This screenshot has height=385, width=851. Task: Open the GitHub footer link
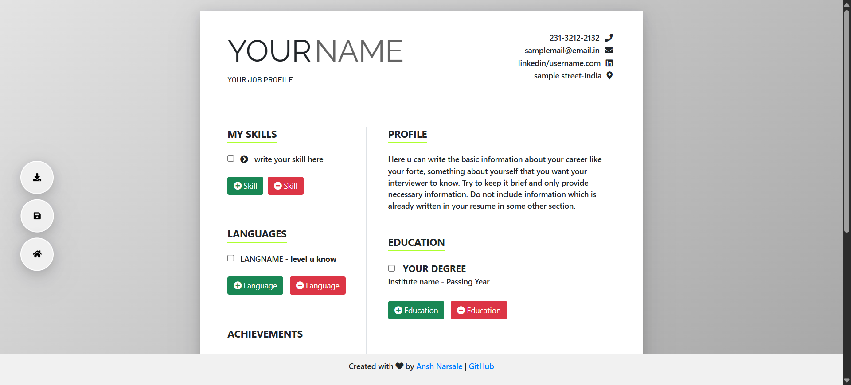pyautogui.click(x=481, y=366)
